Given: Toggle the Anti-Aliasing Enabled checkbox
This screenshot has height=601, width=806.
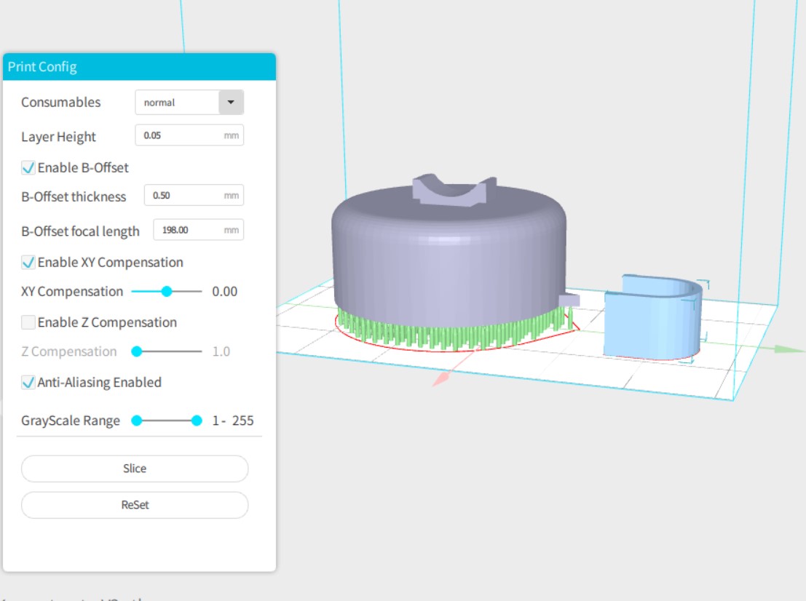Looking at the screenshot, I should [28, 383].
